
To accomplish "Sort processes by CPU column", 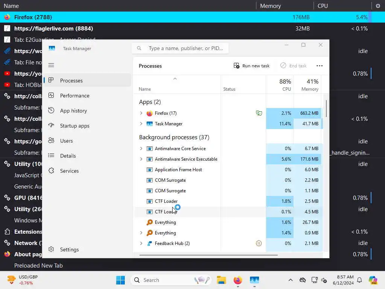I will coord(280,85).
